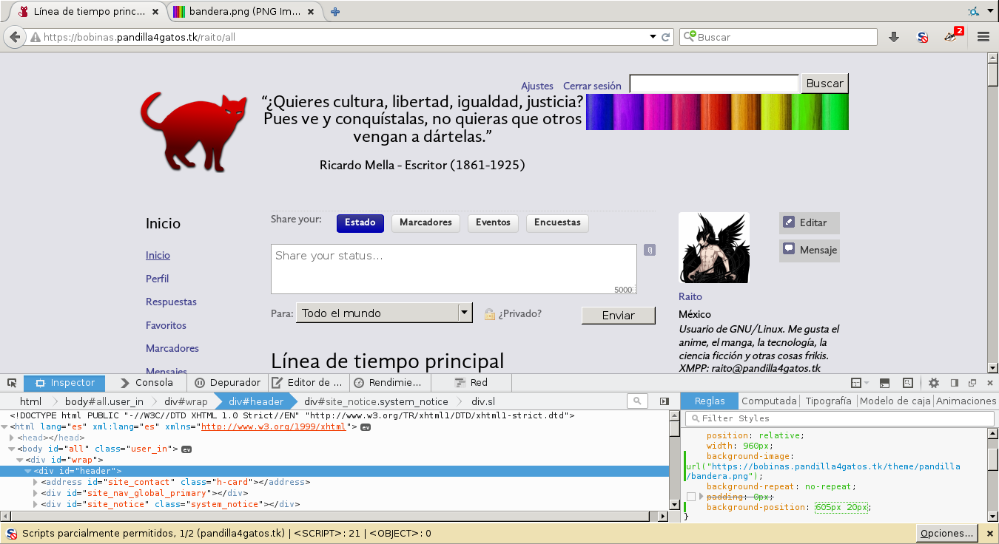Image resolution: width=999 pixels, height=544 pixels.
Task: Switch to the Computada sidebar tab
Action: [769, 401]
